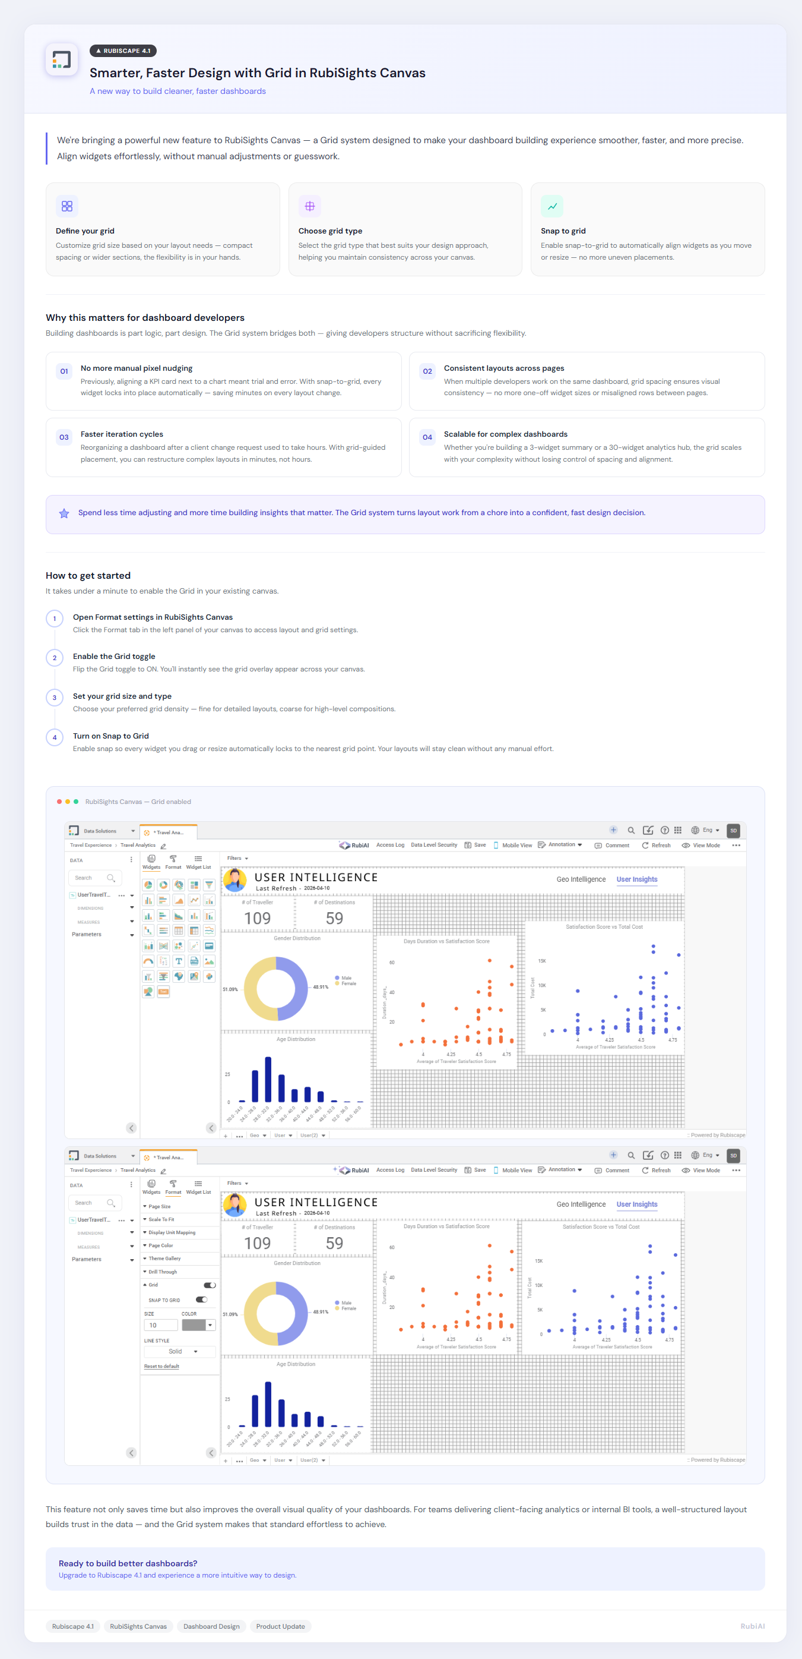The width and height of the screenshot is (802, 1659).
Task: Click Save in upper canvas toolbar
Action: (476, 845)
